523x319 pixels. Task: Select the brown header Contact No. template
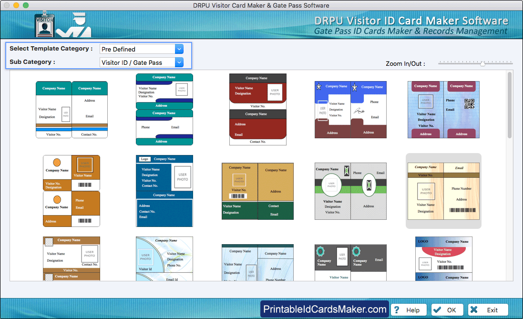click(72, 258)
